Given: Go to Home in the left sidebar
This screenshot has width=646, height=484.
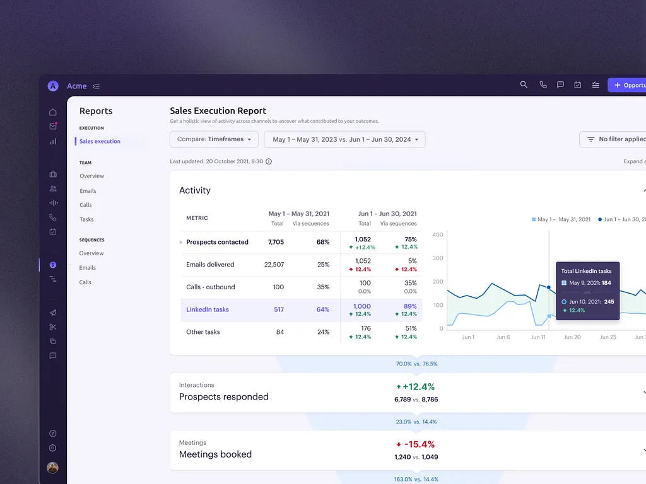Looking at the screenshot, I should 53,112.
